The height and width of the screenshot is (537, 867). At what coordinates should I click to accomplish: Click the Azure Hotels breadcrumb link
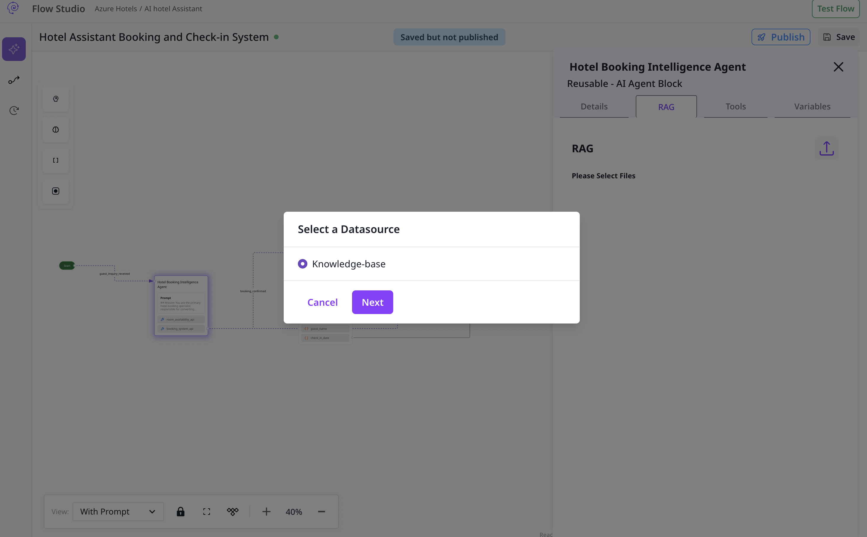pos(115,9)
